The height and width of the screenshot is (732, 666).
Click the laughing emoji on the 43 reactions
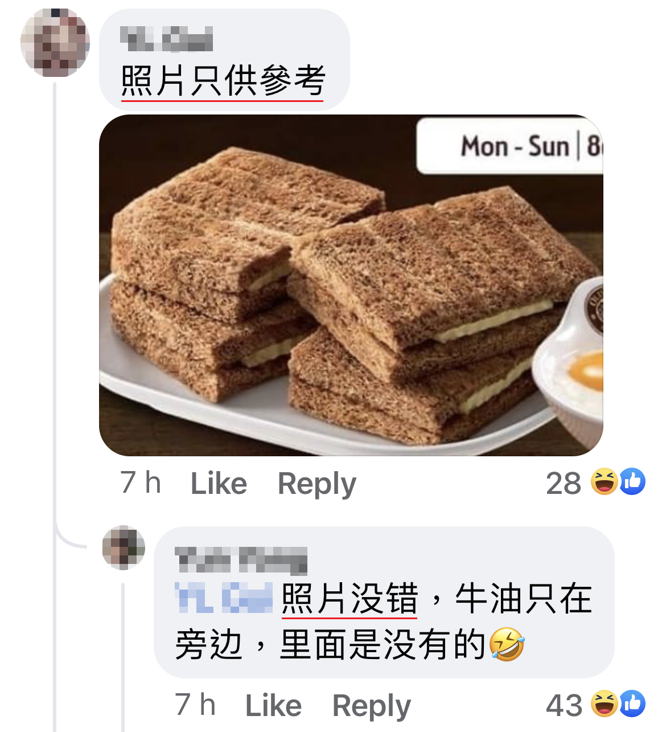coord(604,704)
